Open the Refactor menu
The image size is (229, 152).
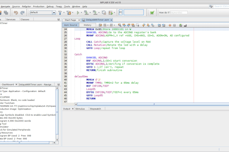tap(26, 7)
